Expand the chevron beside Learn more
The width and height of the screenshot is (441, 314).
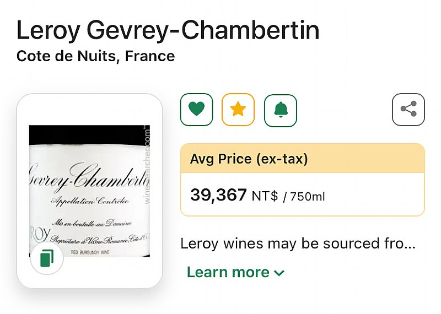click(x=279, y=273)
